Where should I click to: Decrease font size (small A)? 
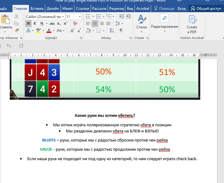(x=79, y=31)
